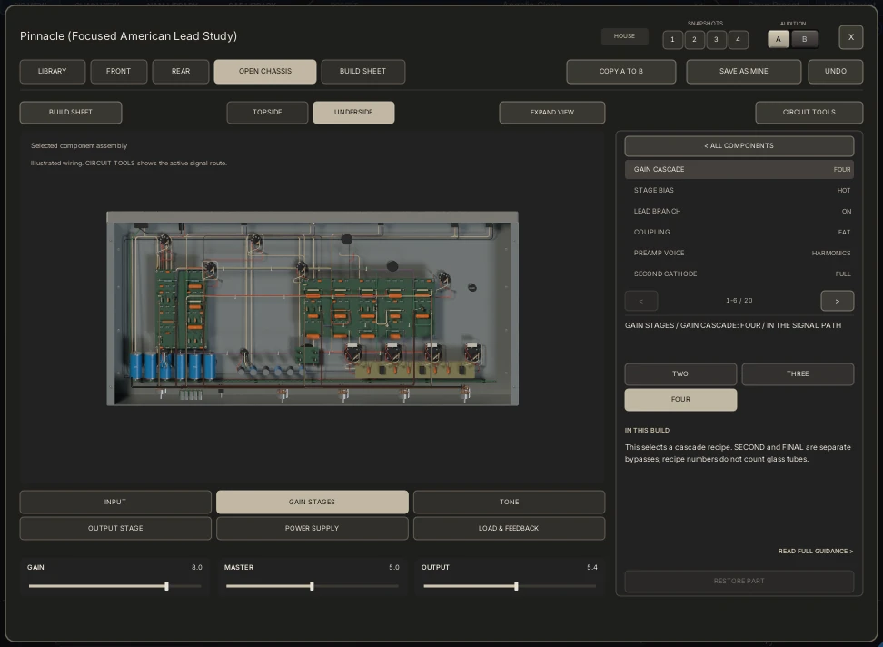Open the Library tab
Viewport: 883px width, 647px height.
click(53, 72)
